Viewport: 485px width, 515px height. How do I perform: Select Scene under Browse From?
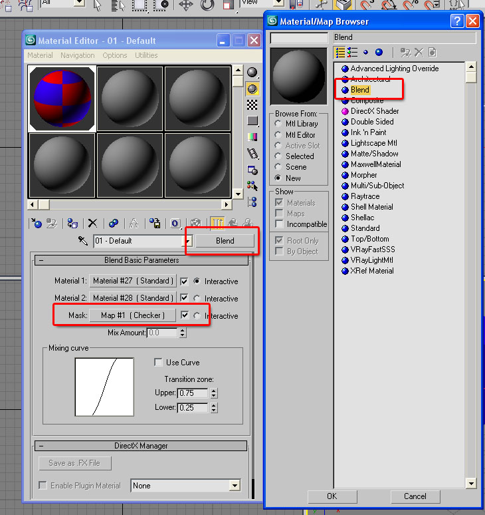278,167
